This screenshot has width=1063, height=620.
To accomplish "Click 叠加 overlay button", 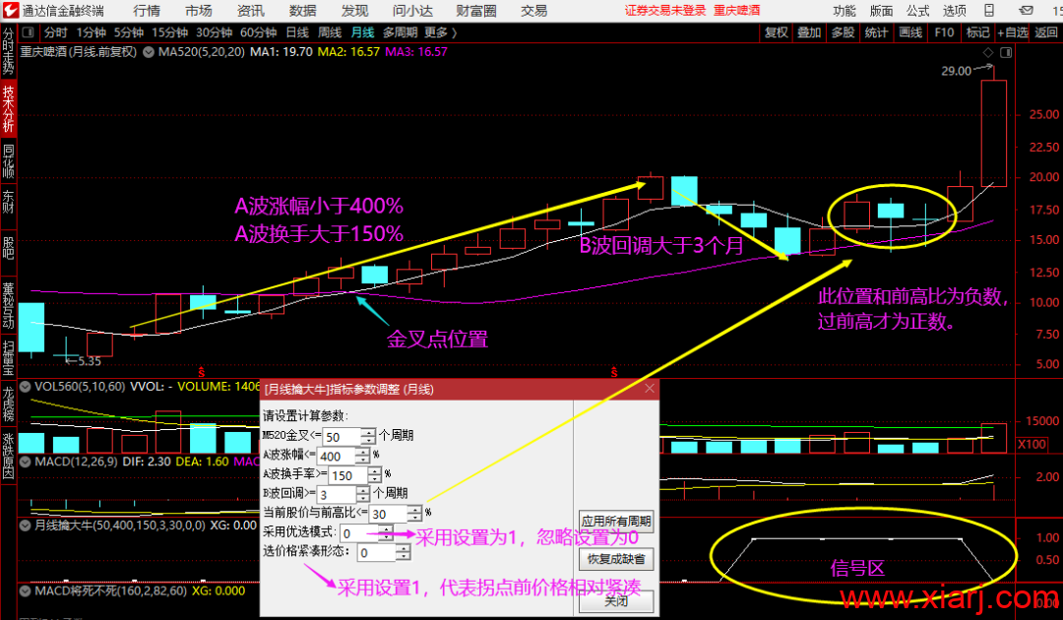I will coord(809,32).
